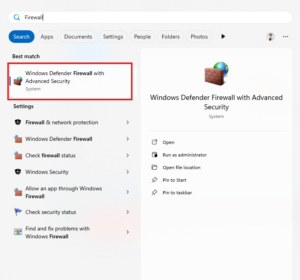Click the magnifying glass search icon
300x280 pixels.
click(17, 17)
